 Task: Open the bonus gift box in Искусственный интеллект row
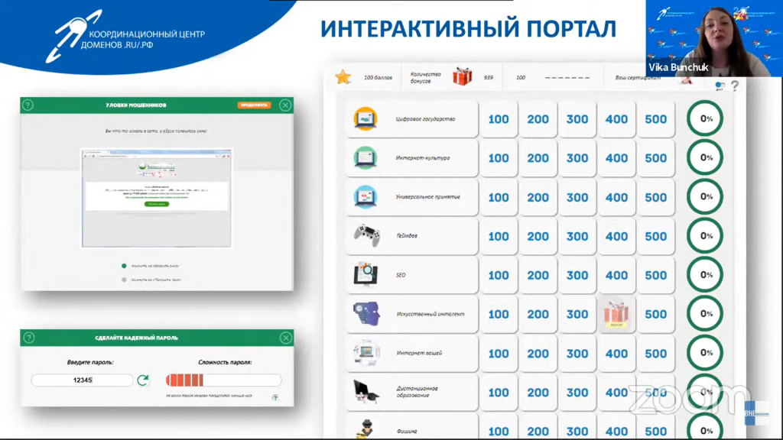[x=616, y=315]
